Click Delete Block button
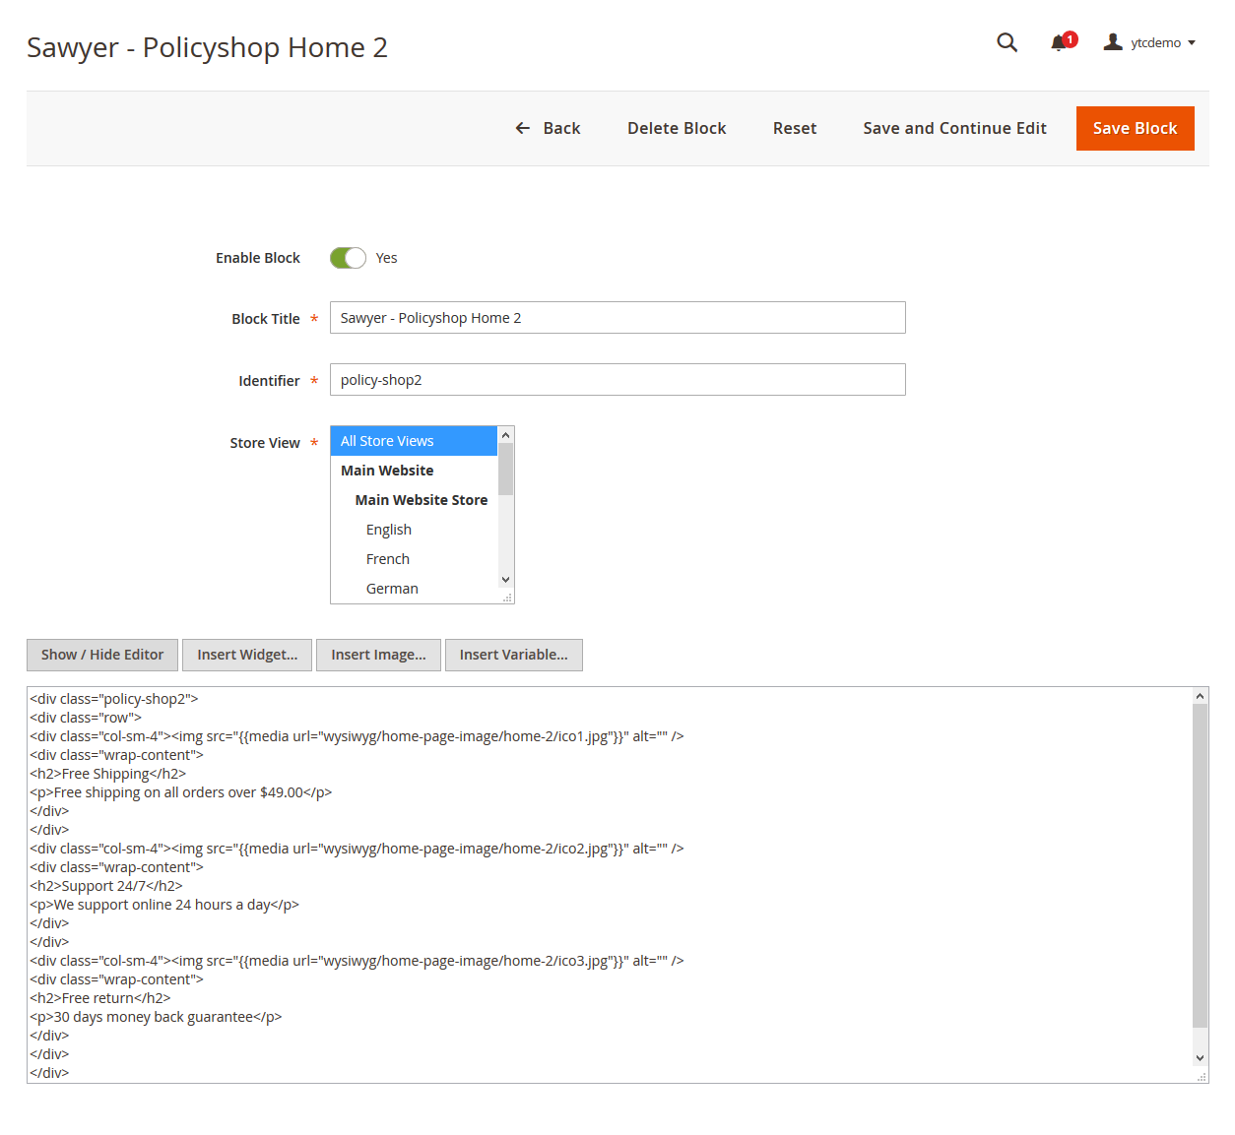The width and height of the screenshot is (1235, 1135). [x=677, y=128]
